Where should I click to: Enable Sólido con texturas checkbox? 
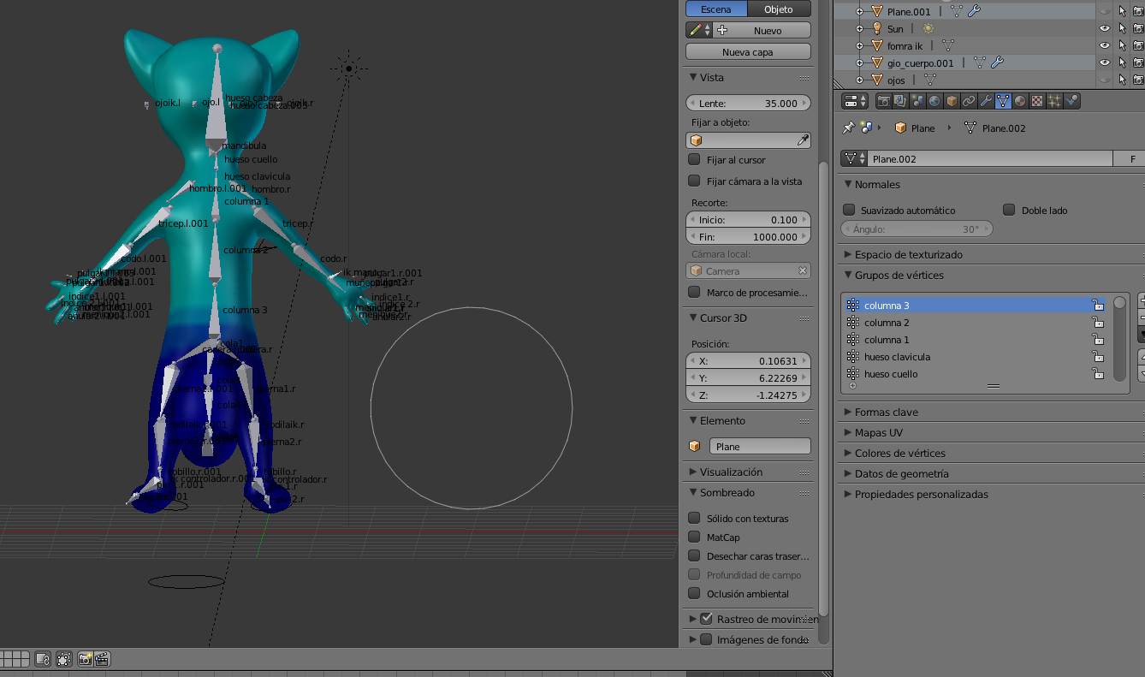click(694, 518)
